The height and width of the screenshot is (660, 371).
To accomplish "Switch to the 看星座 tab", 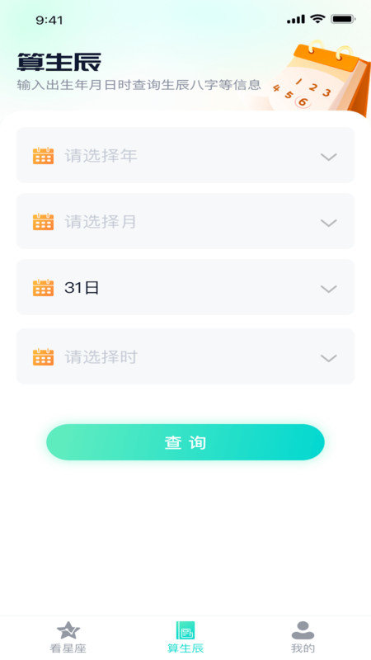I will pos(68,637).
